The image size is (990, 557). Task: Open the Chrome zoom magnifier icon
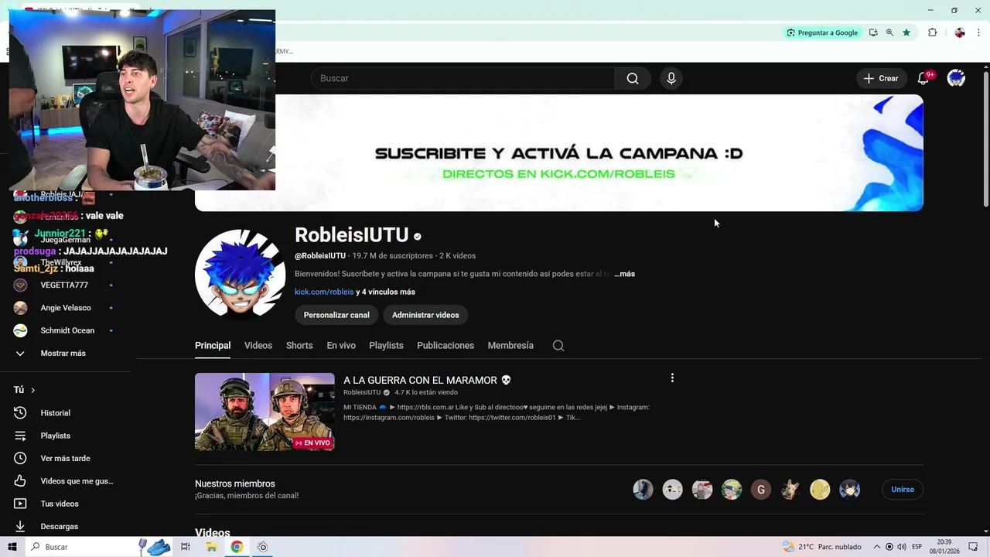click(889, 32)
